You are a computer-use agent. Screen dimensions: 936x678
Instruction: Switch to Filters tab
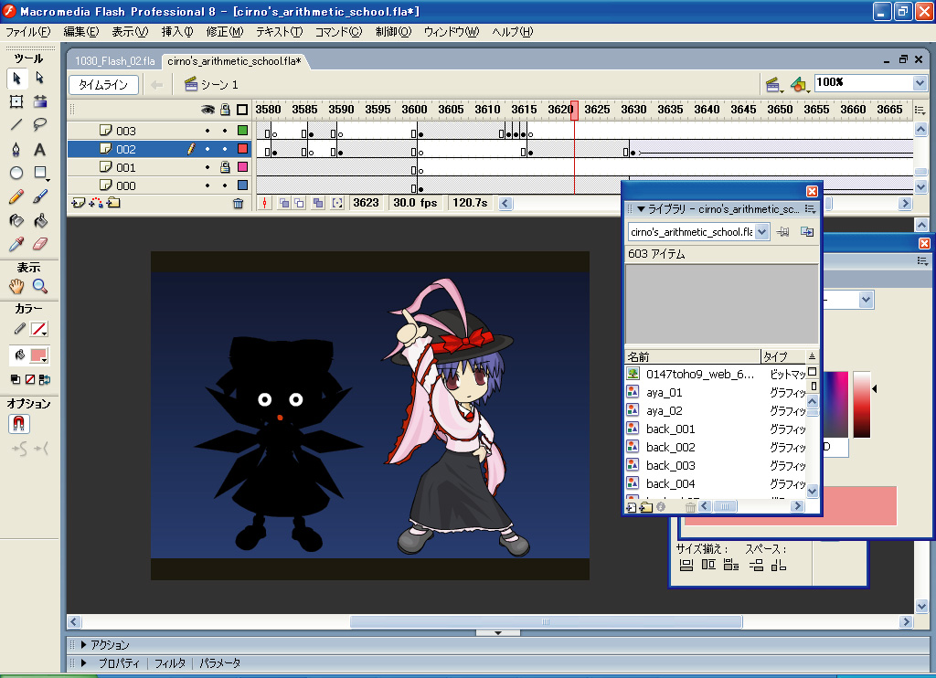(170, 663)
